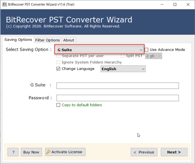195x164 pixels.
Task: Click the Previous button
Action: (x=144, y=152)
